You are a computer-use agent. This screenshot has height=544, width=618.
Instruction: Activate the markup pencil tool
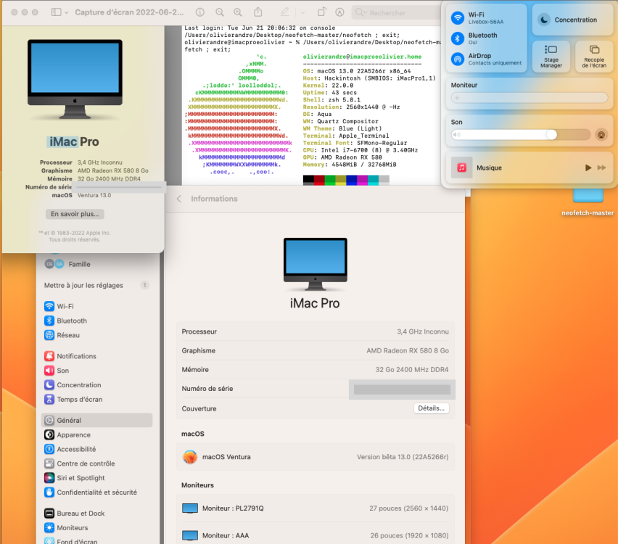(284, 12)
